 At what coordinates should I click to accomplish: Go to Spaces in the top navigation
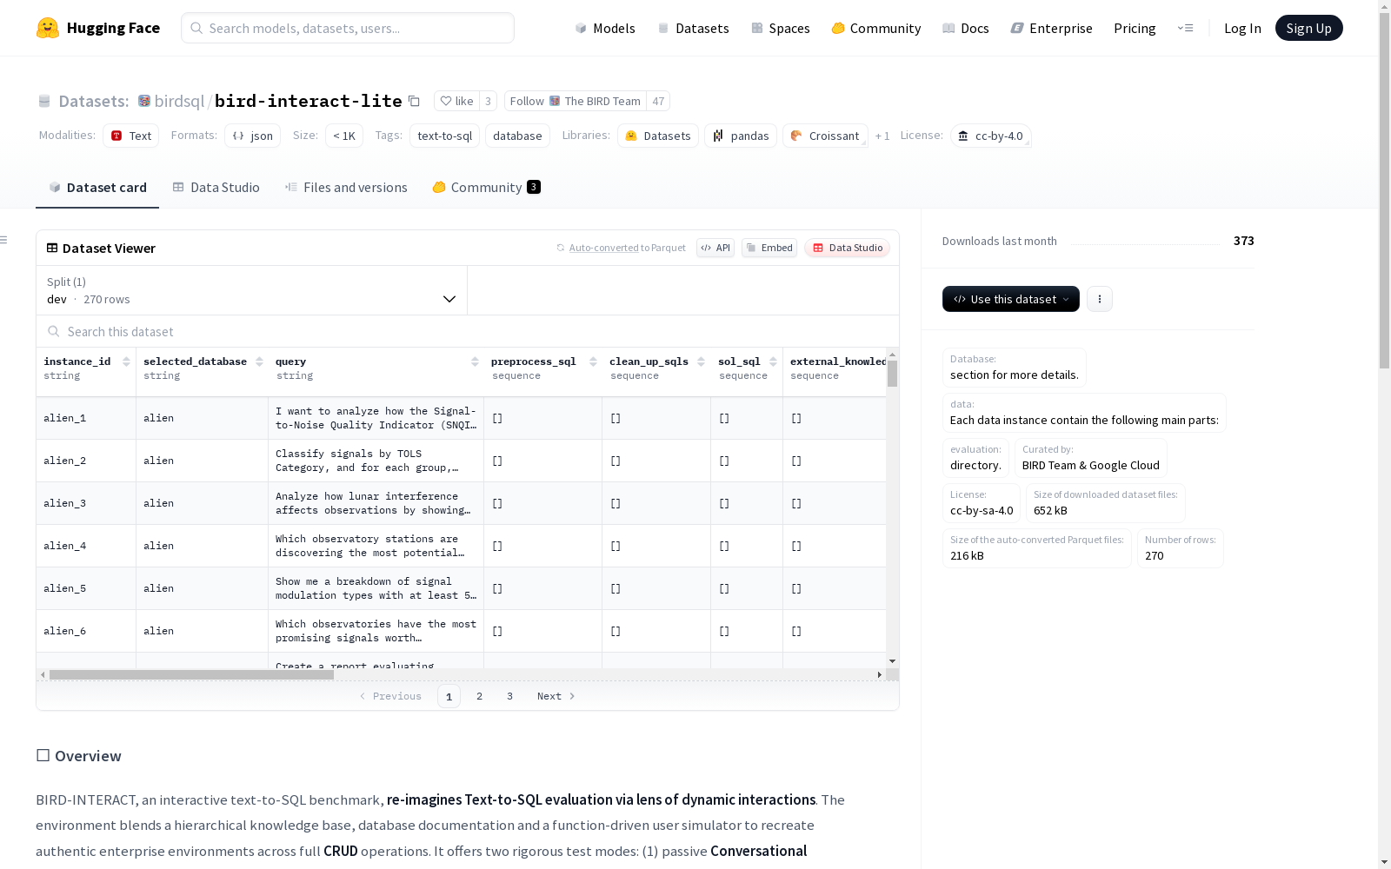click(x=781, y=28)
